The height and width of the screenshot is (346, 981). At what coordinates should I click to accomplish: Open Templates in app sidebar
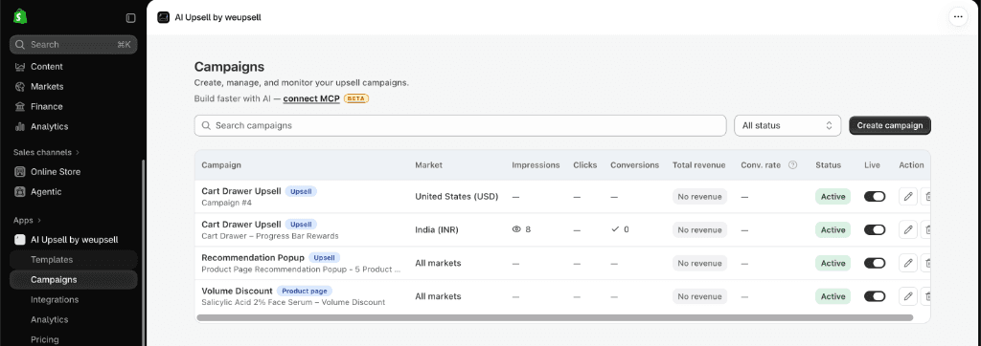click(x=73, y=260)
